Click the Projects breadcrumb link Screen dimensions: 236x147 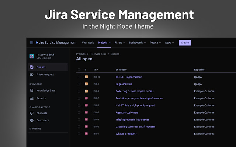[x=81, y=54]
